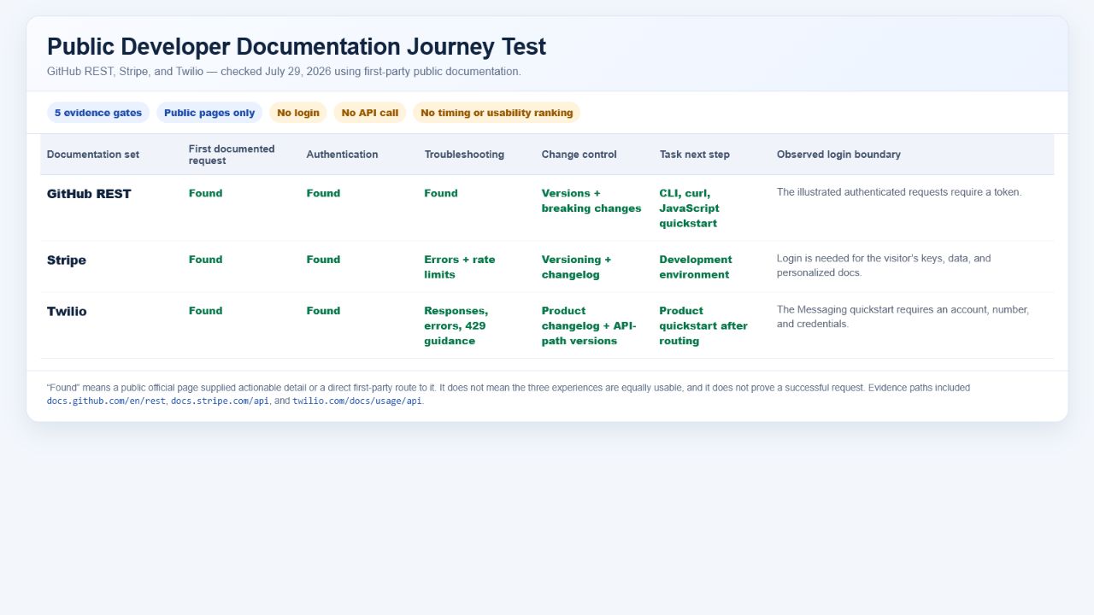Click the 'No API call' badge
The width and height of the screenshot is (1094, 615).
pyautogui.click(x=370, y=113)
